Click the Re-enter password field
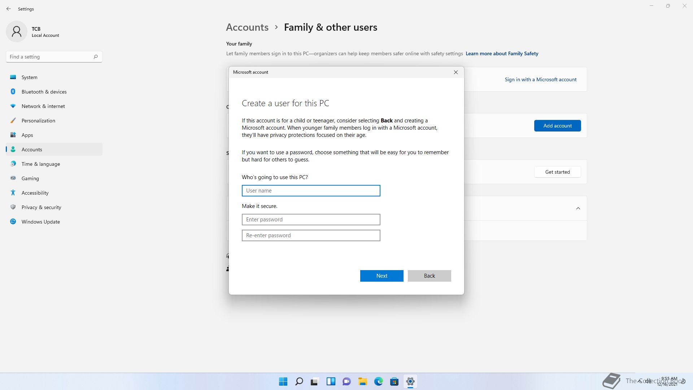This screenshot has height=390, width=693. coord(311,235)
